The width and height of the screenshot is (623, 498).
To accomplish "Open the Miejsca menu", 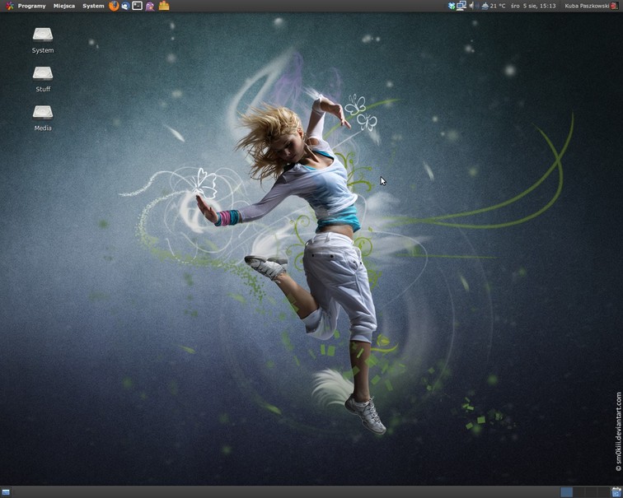I will pos(64,6).
